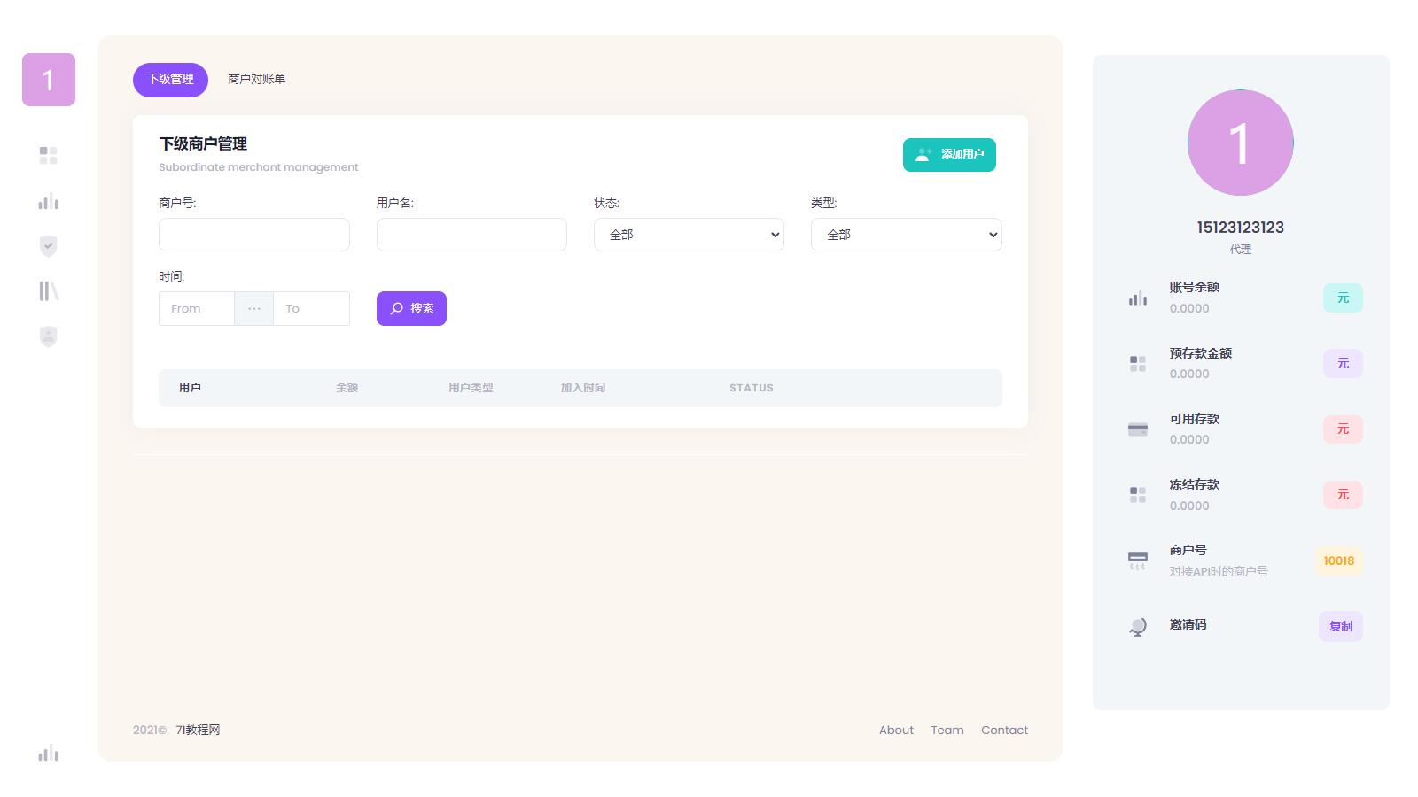Select the user shield sidebar icon
This screenshot has height=797, width=1418.
[x=49, y=337]
